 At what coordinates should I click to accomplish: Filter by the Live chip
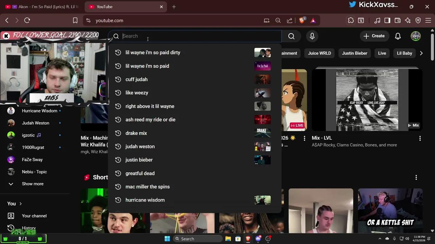pyautogui.click(x=382, y=53)
